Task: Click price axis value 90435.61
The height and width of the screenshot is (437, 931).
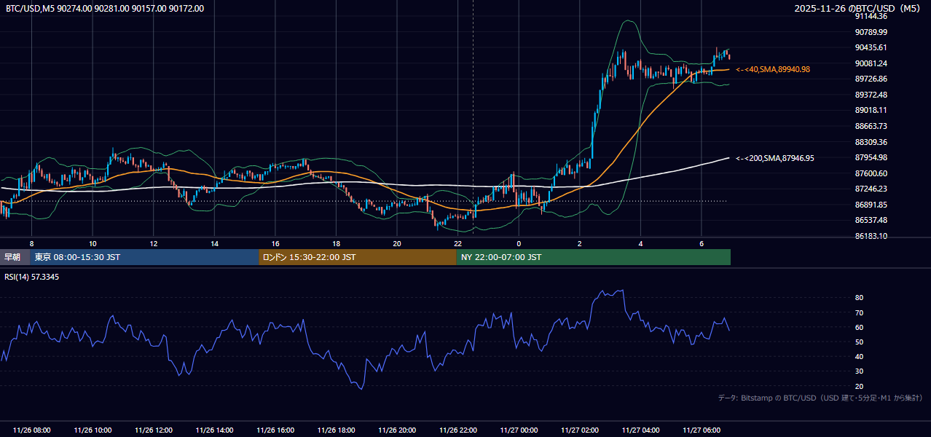Action: (871, 47)
